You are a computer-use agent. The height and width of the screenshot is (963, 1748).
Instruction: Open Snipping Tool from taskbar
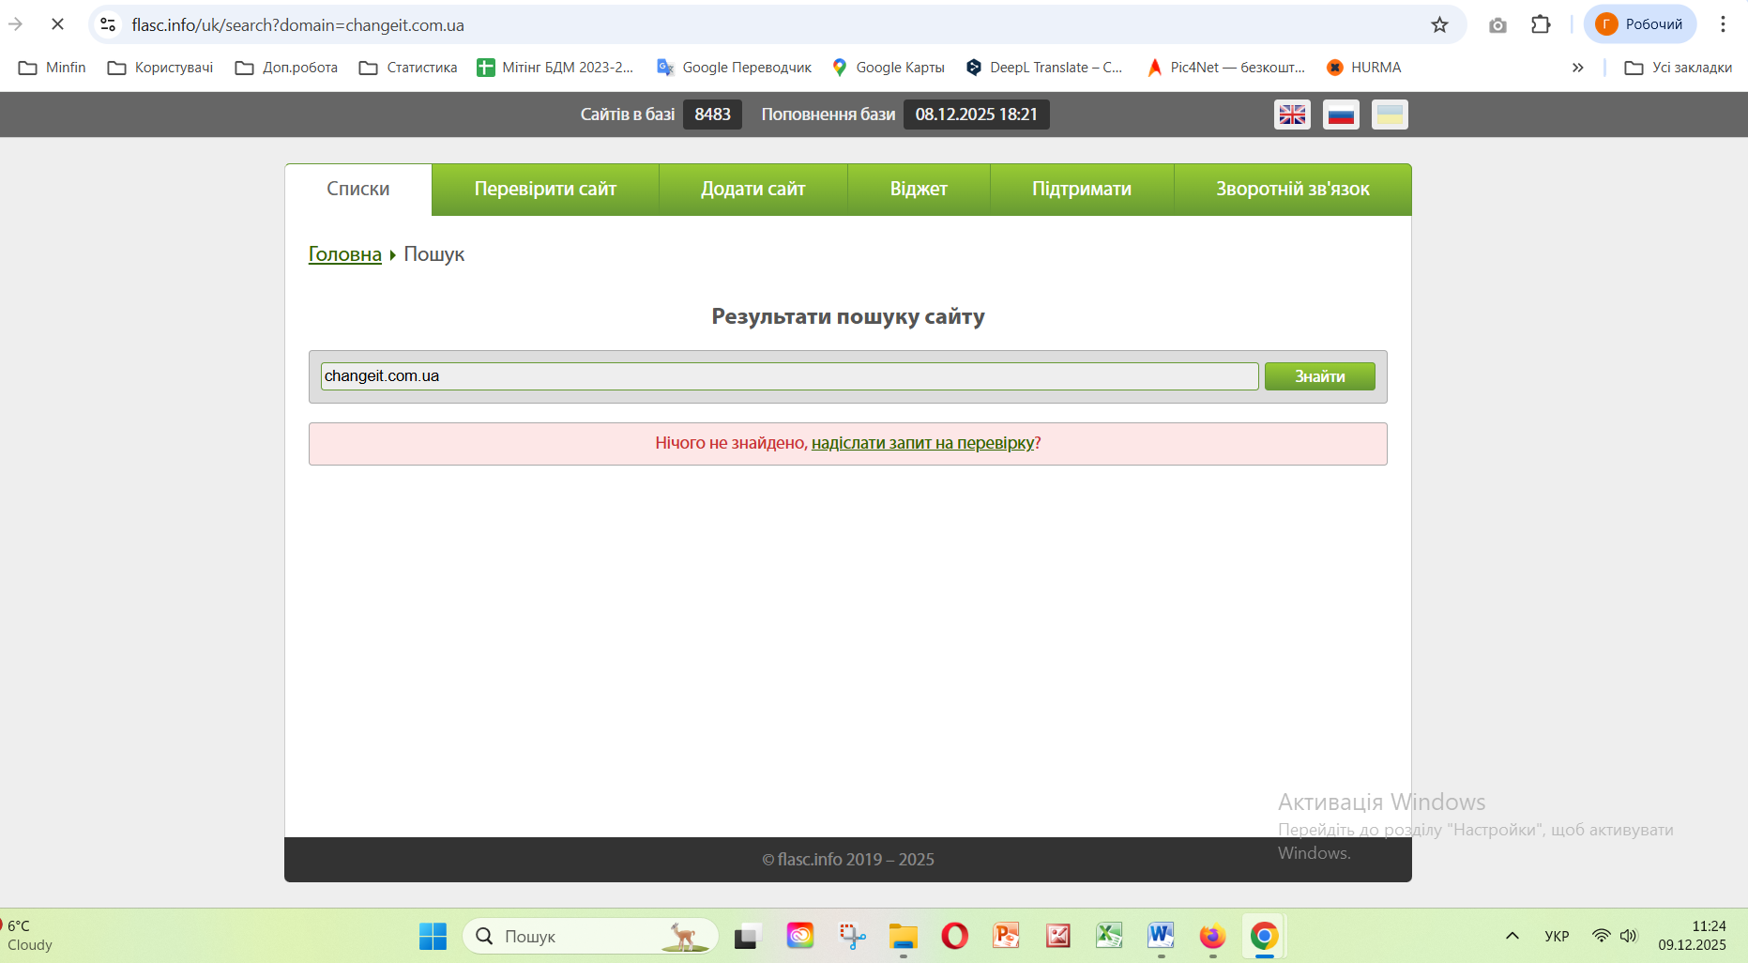852,936
